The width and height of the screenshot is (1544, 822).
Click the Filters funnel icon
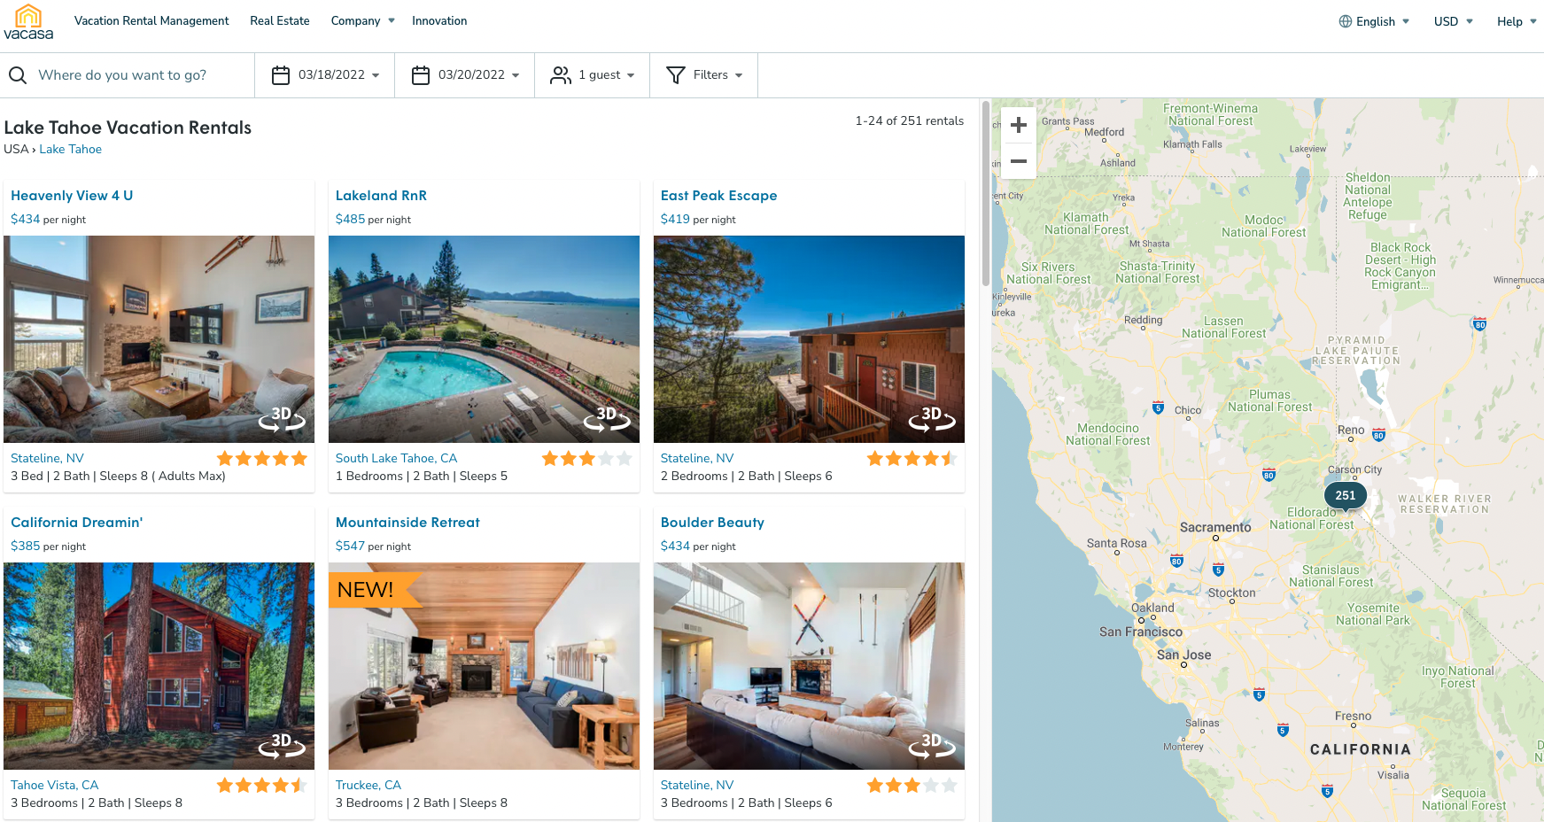point(676,75)
